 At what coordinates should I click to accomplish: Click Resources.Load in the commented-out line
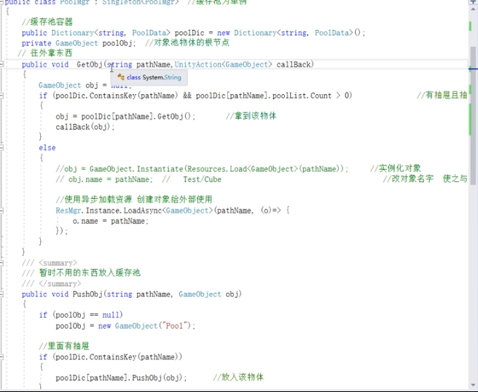pos(217,169)
